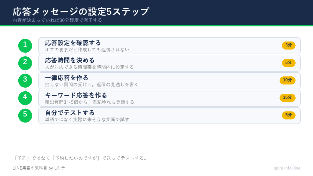The height and width of the screenshot is (176, 313).
Task: Click the note text about 予約したいのですが
Action: (x=80, y=158)
